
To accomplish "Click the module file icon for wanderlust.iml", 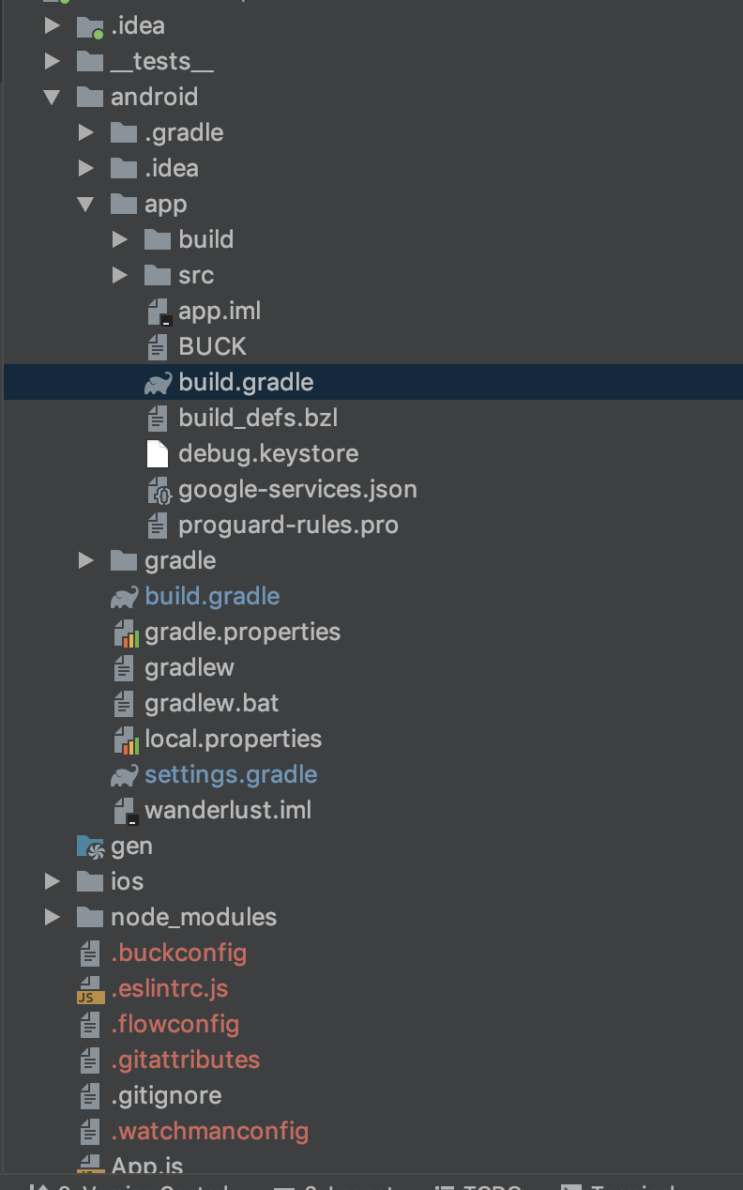I will tap(125, 811).
